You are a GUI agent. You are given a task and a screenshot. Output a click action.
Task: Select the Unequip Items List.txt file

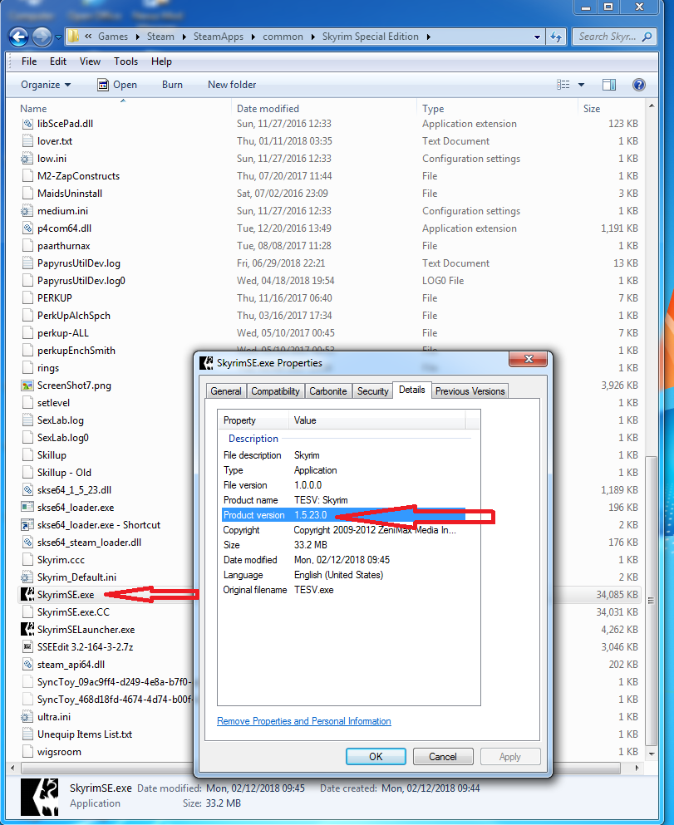[x=85, y=734]
